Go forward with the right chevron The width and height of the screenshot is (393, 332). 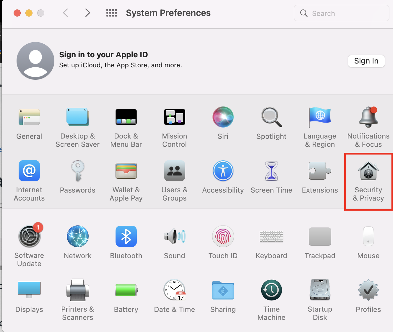87,13
